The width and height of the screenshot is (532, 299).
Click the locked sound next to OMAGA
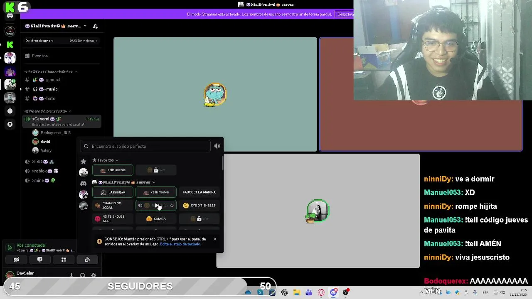tap(199, 219)
